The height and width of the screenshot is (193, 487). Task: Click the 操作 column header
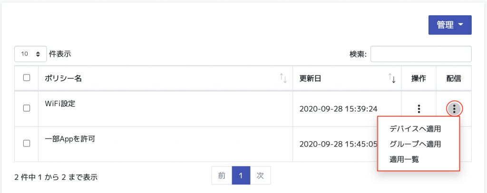(x=419, y=78)
